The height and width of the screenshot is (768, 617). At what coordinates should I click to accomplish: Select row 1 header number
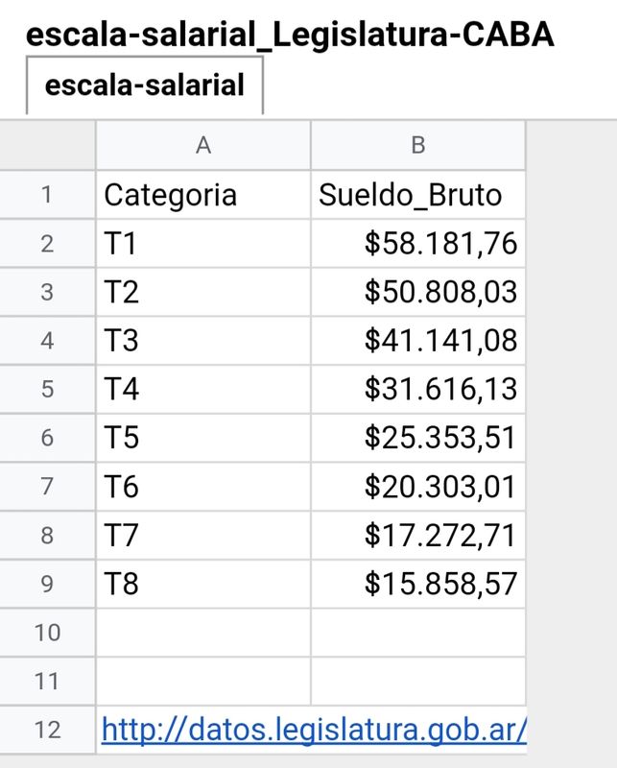click(x=47, y=195)
